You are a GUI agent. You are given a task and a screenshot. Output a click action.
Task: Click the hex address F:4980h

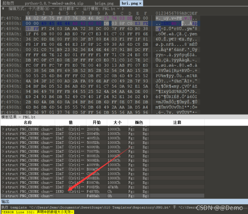point(11,107)
